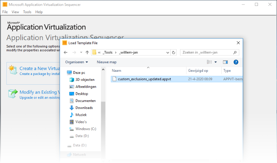The height and width of the screenshot is (163, 277).
Task: Click the Up one level arrow icon
Action: pos(87,52)
